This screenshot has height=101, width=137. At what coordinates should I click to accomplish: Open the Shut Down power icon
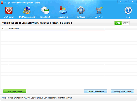9,10
